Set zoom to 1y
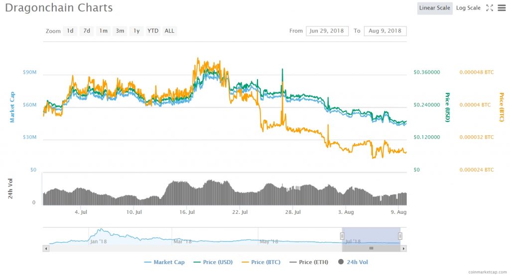Screen dimensions: 510x277 coord(136,31)
